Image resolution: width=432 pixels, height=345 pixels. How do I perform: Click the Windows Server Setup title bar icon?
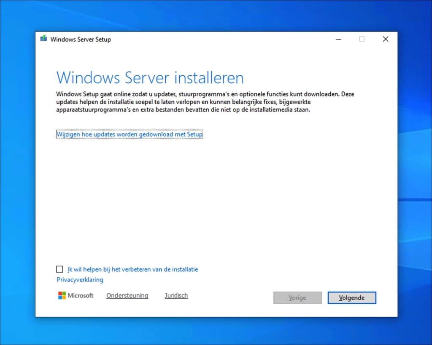43,39
